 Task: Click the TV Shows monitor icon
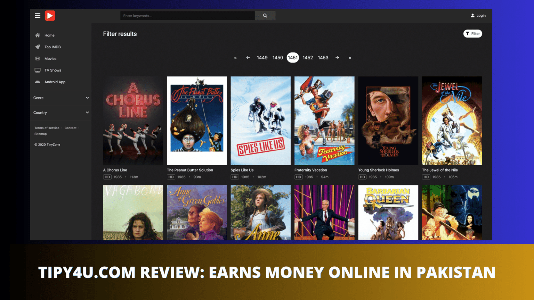[x=38, y=70]
